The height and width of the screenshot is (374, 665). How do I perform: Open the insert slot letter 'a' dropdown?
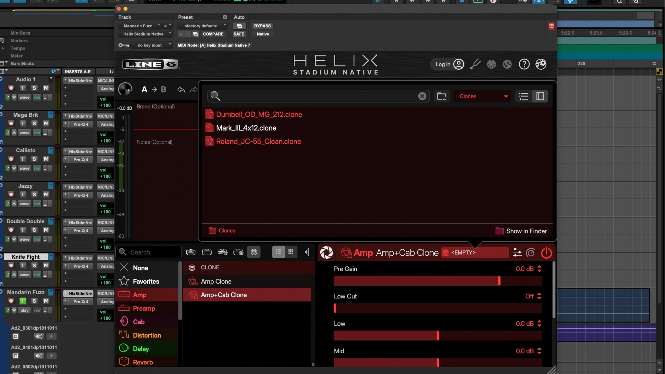pos(168,26)
